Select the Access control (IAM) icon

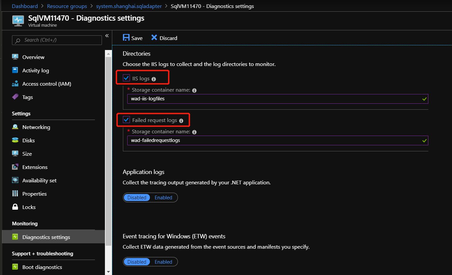tap(15, 84)
